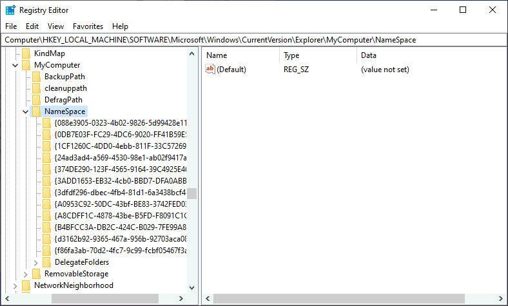The image size is (508, 306).
Task: Select the MyComputer tree label
Action: tap(57, 65)
